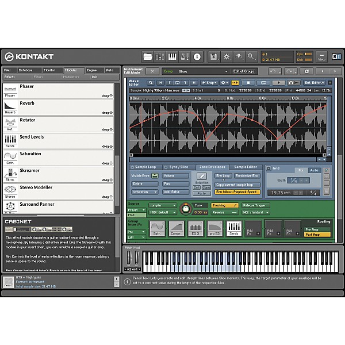Image resolution: width=345 pixels, height=345 pixels.
Task: Toggle the Tracking button
Action: [x=225, y=205]
